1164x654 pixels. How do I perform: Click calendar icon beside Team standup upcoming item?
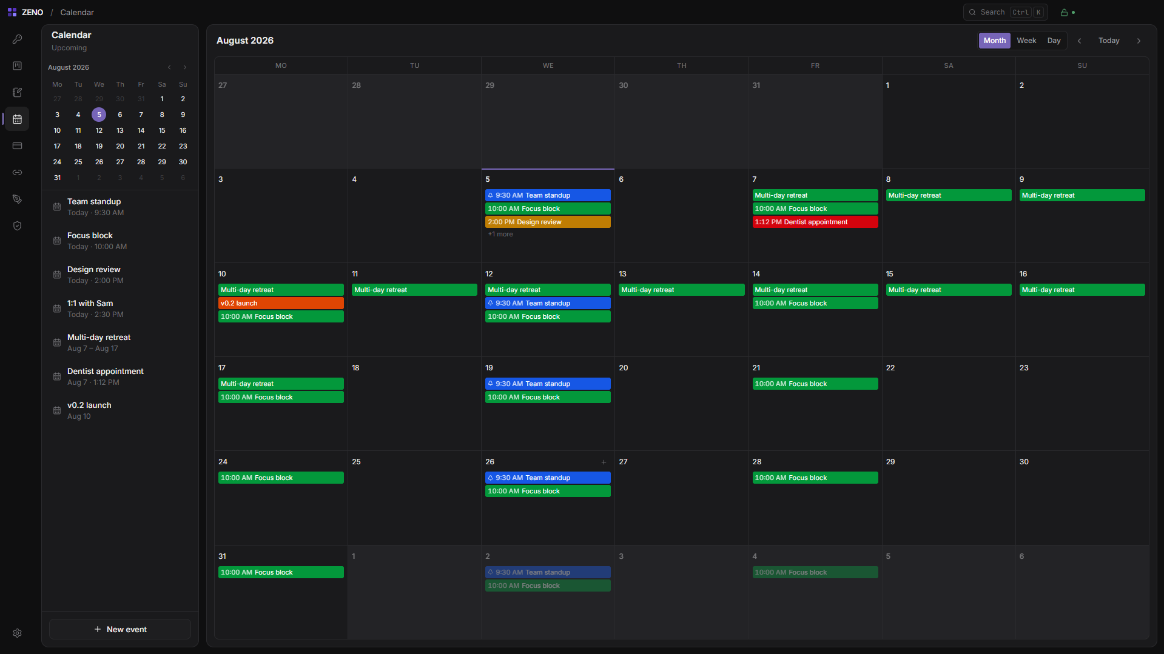57,207
